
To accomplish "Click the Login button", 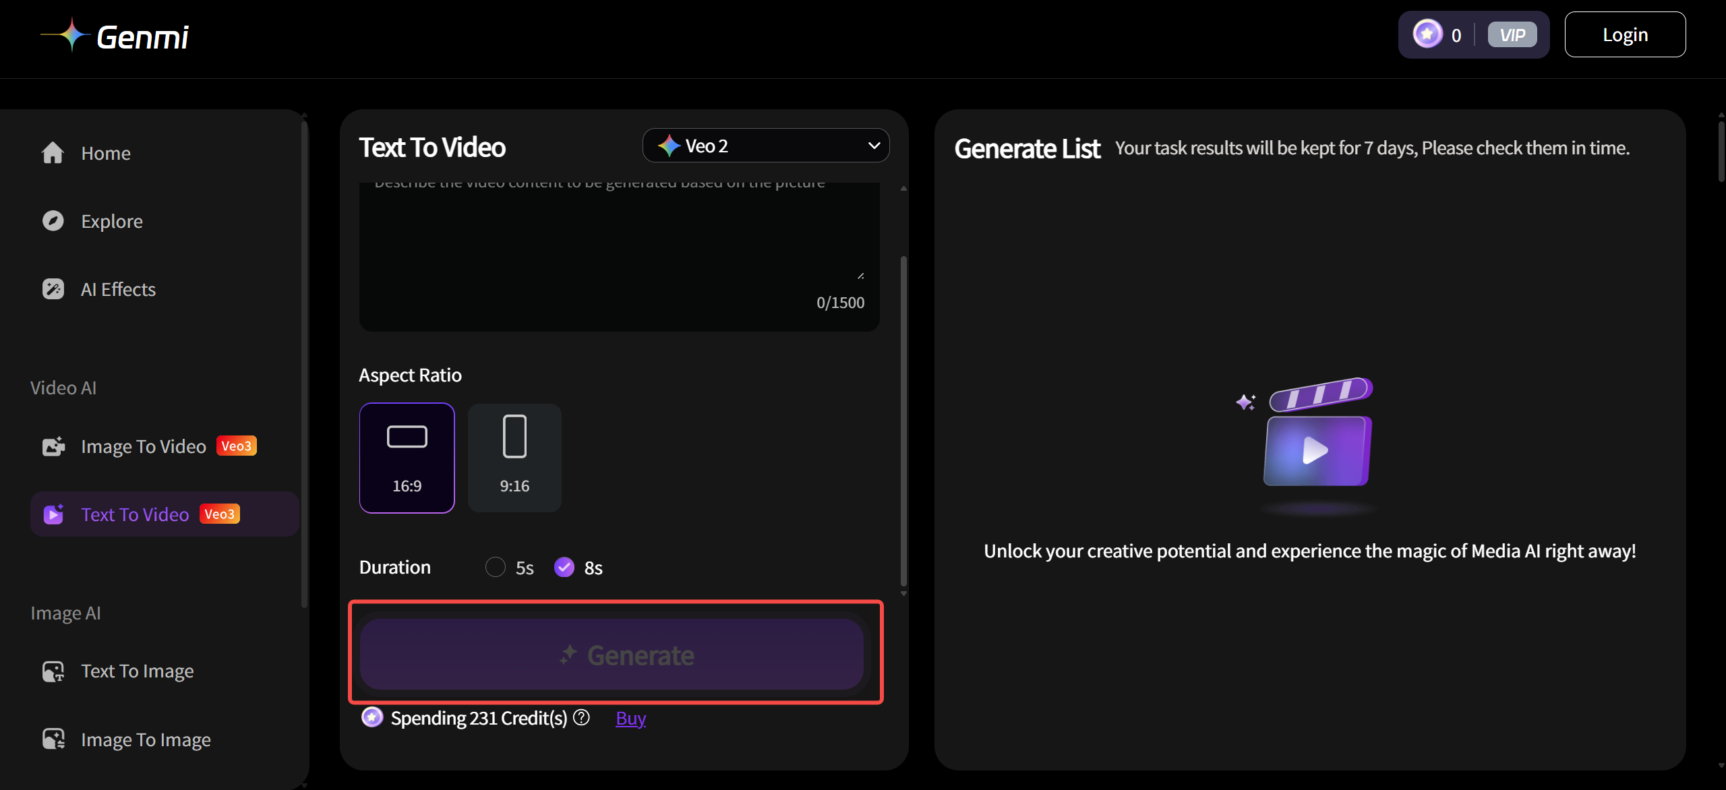I will (x=1625, y=34).
